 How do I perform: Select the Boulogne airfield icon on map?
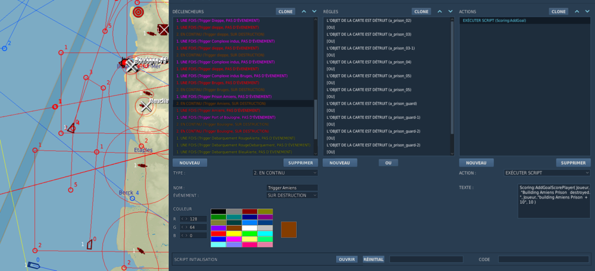(131, 65)
